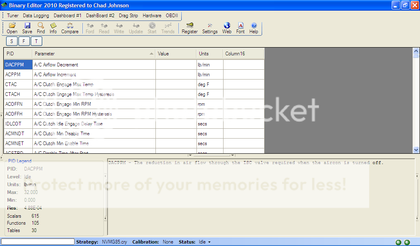Click the Column16 header

click(x=244, y=54)
